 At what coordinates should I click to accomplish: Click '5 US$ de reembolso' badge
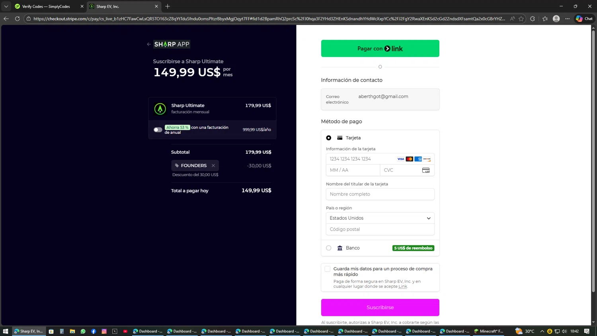(x=413, y=248)
